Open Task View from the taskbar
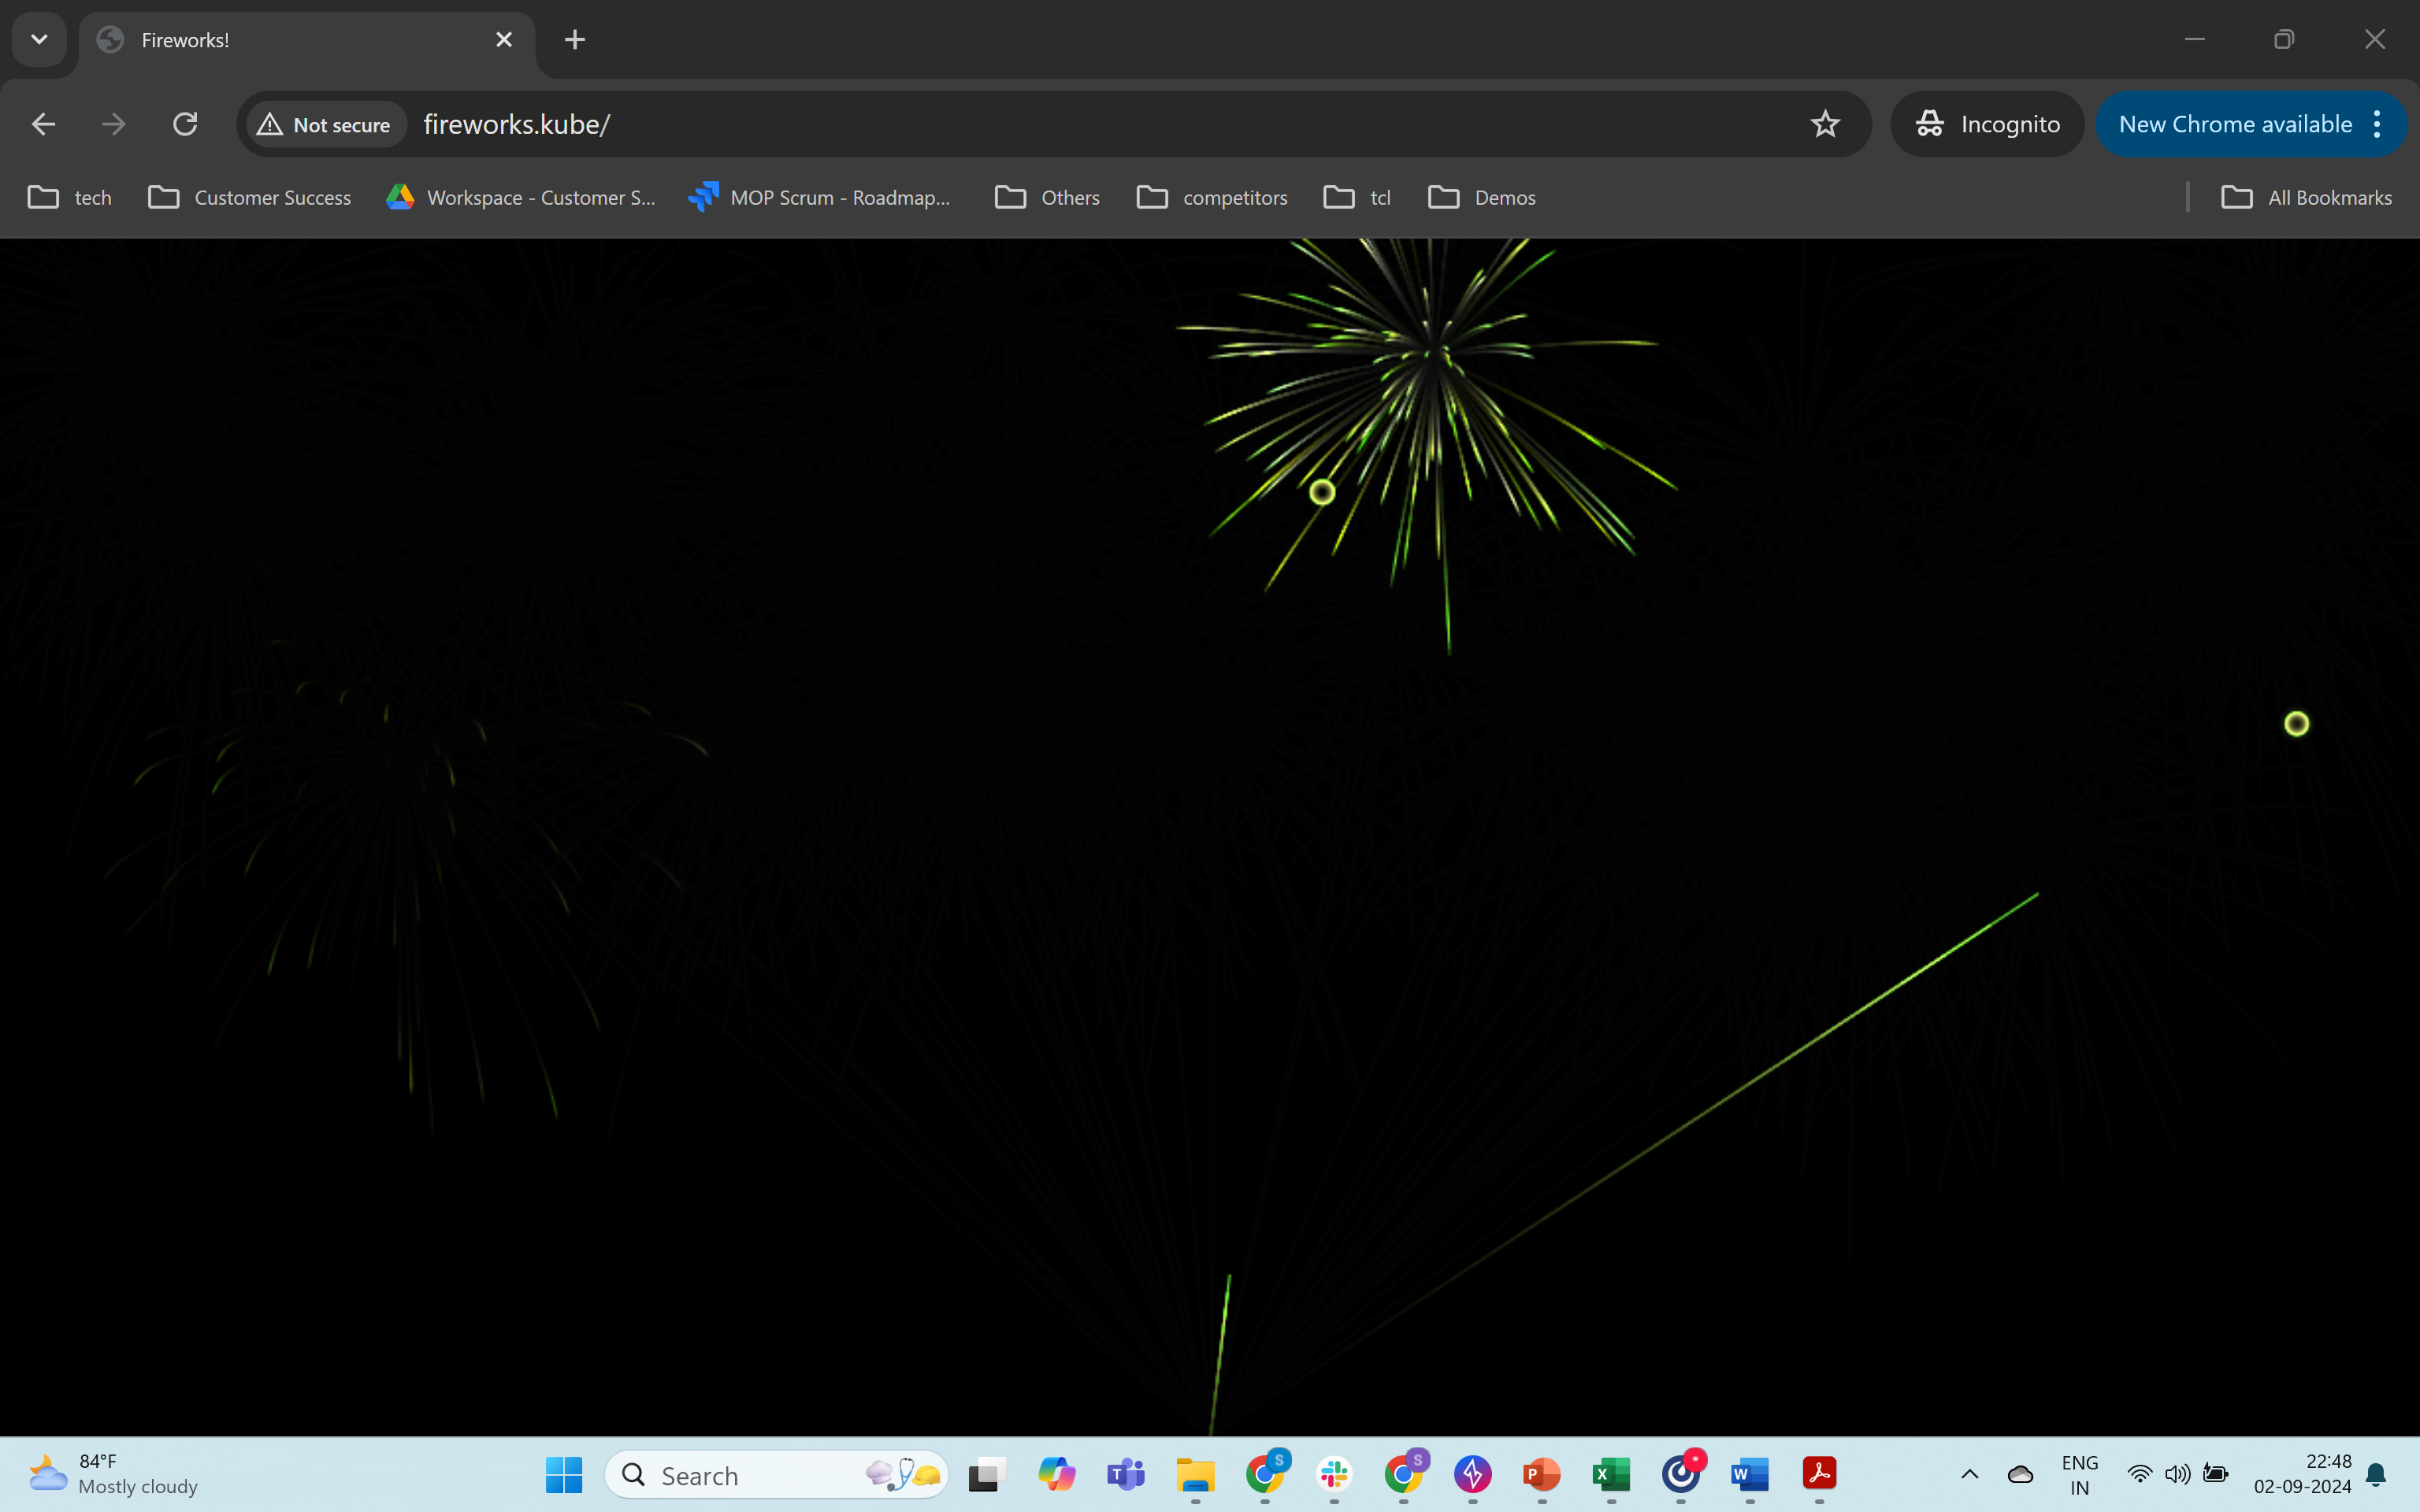Viewport: 2420px width, 1512px height. [987, 1474]
